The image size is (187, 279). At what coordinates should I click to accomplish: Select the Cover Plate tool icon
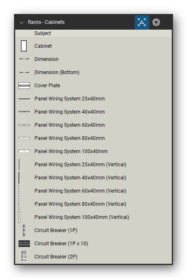click(x=24, y=86)
